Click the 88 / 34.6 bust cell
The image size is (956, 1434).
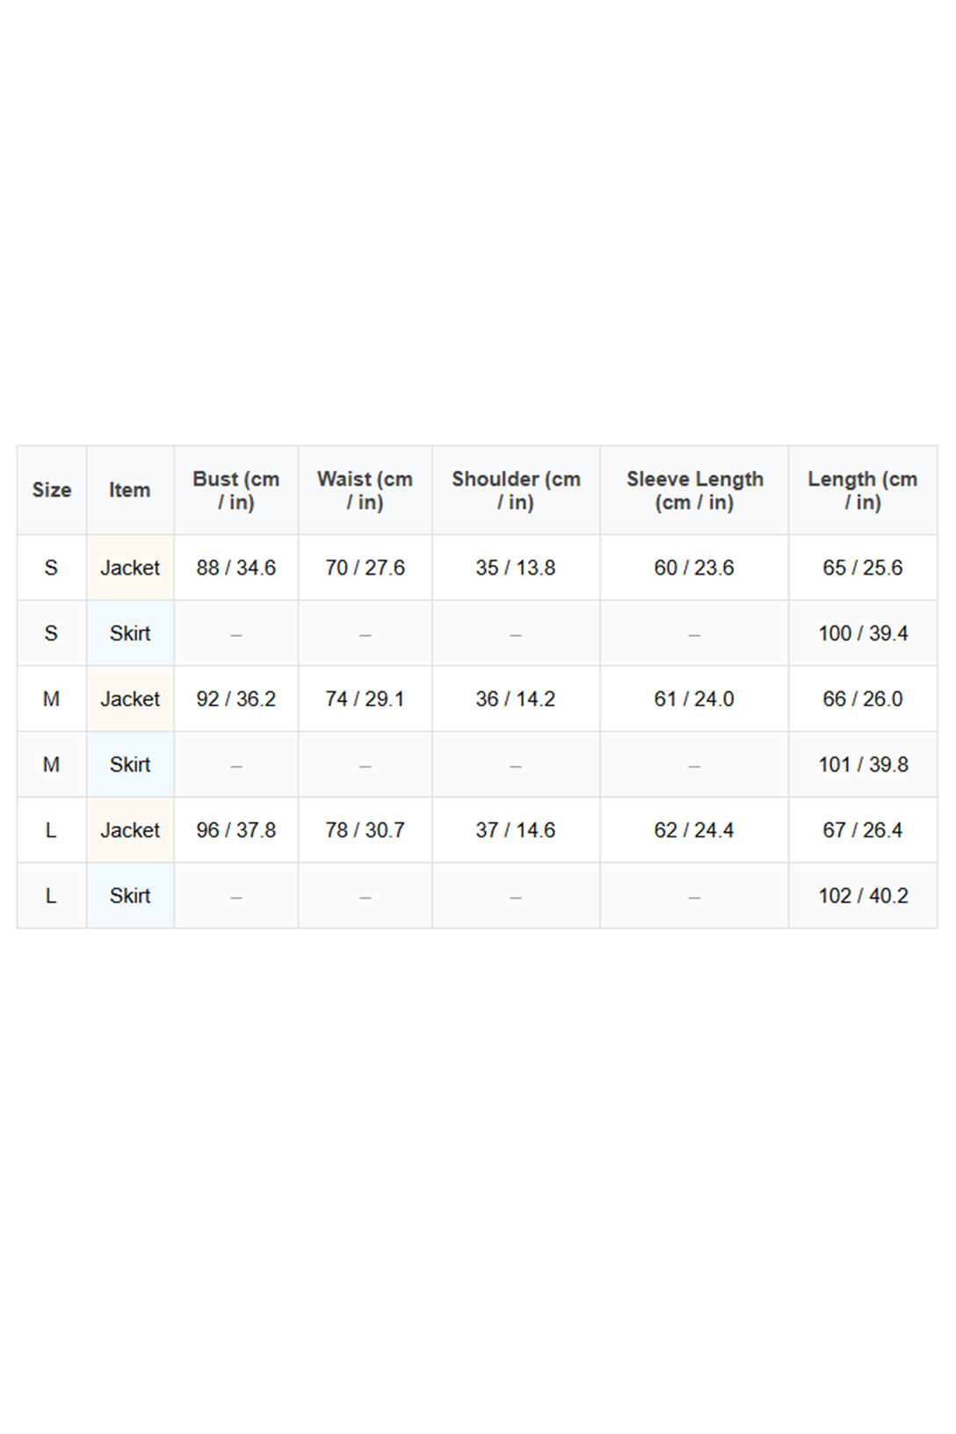[236, 568]
